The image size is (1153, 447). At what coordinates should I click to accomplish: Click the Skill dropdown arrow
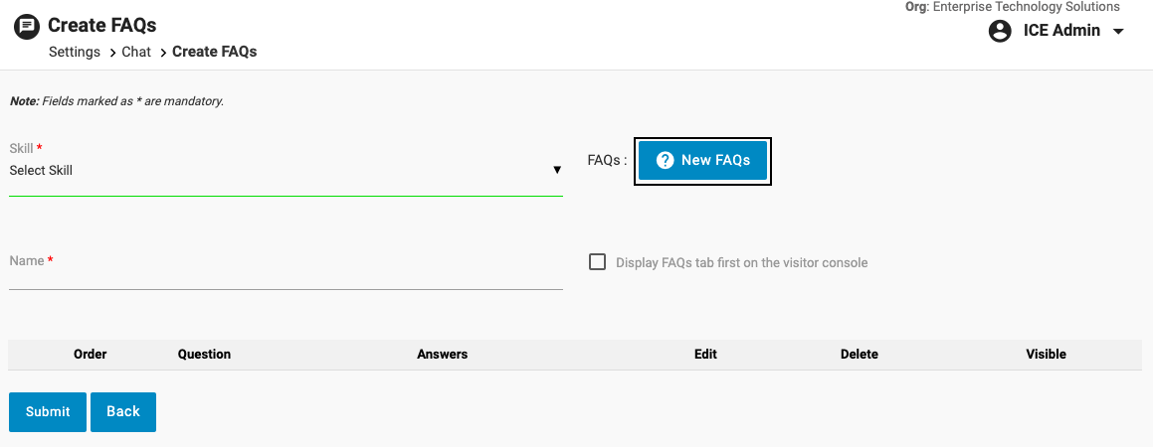557,170
